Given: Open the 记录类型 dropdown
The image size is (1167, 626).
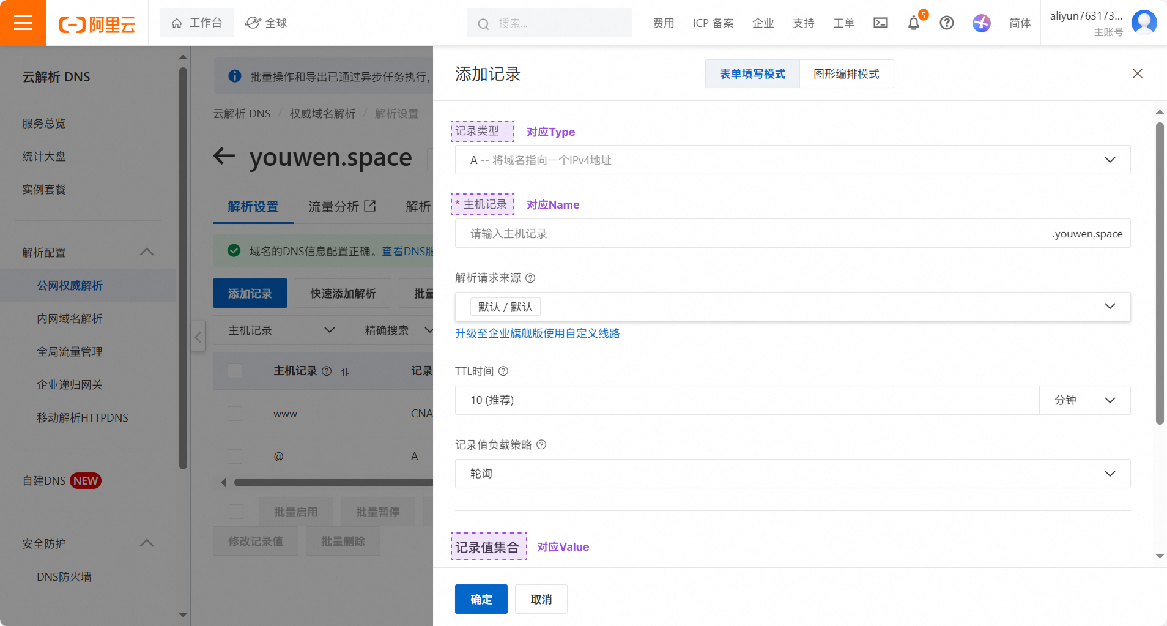Looking at the screenshot, I should pyautogui.click(x=793, y=160).
